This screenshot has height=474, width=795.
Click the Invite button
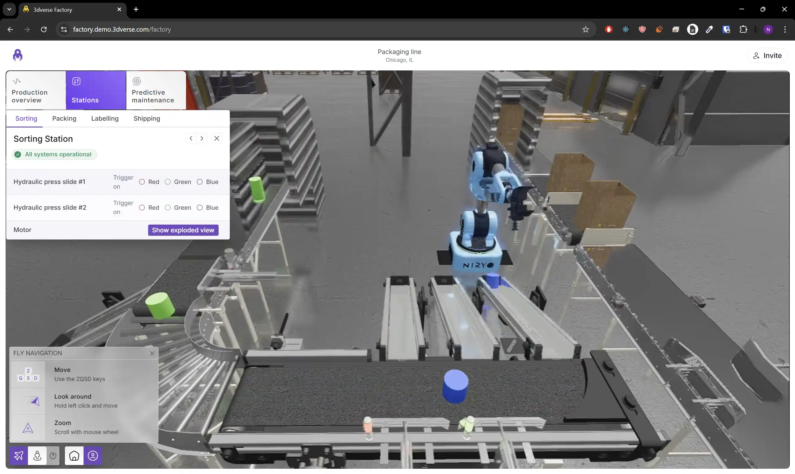(767, 55)
